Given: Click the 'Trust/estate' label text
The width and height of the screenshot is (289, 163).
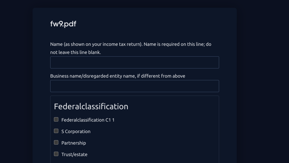Looking at the screenshot, I should pos(74,155).
